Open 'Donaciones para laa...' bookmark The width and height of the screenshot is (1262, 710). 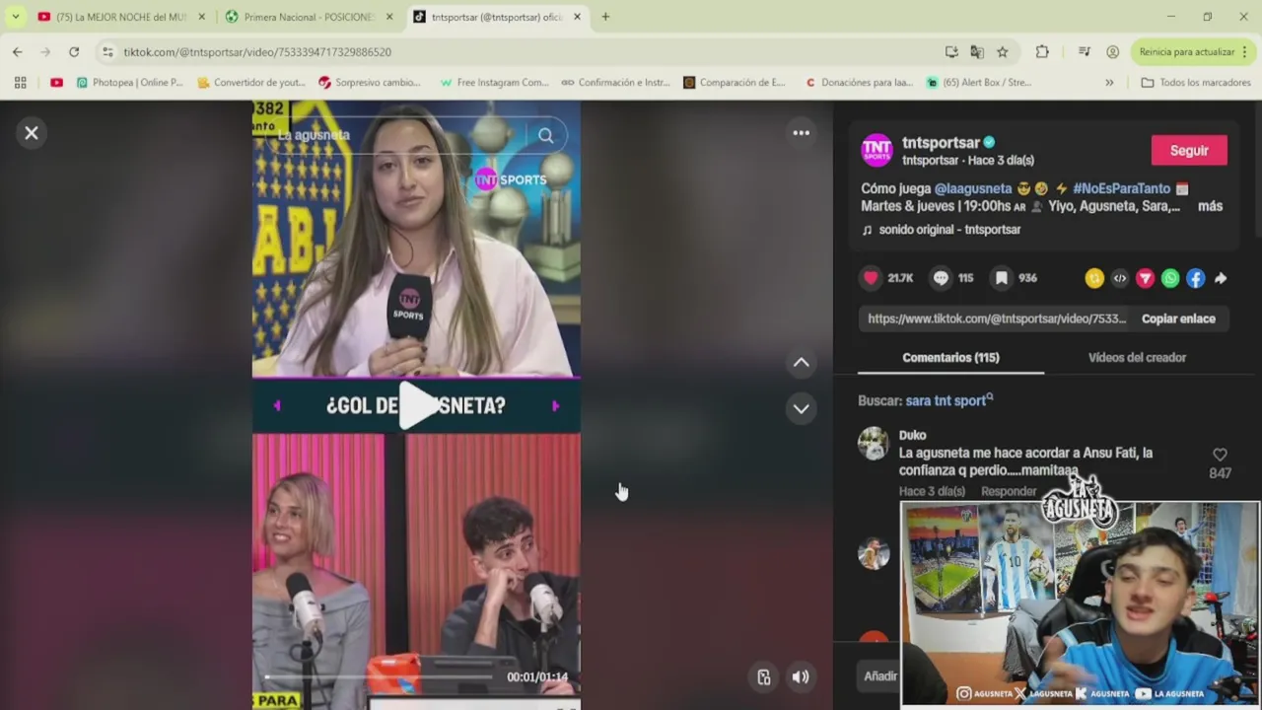coord(859,83)
